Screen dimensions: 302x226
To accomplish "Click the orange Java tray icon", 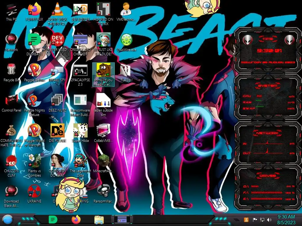I will click(246, 220).
